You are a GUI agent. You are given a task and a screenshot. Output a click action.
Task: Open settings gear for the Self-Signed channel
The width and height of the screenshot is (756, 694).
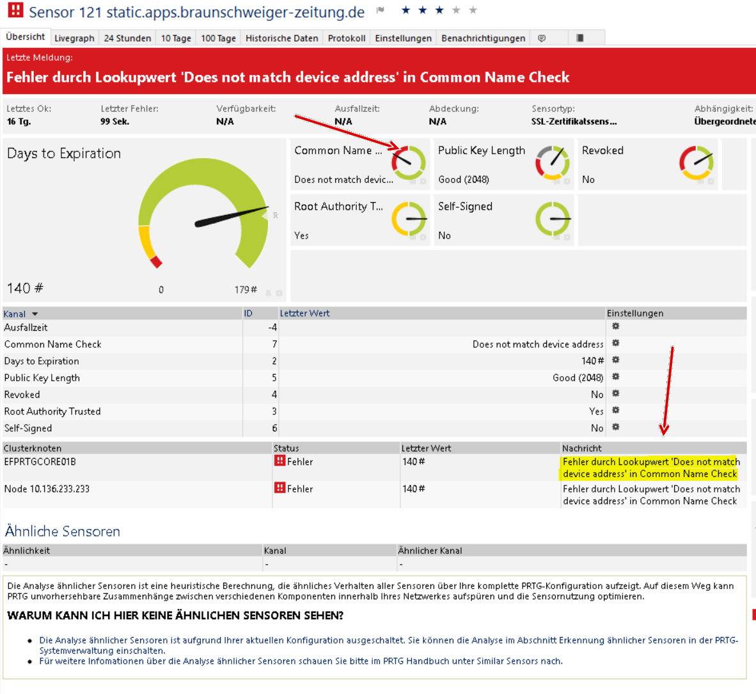(x=616, y=427)
